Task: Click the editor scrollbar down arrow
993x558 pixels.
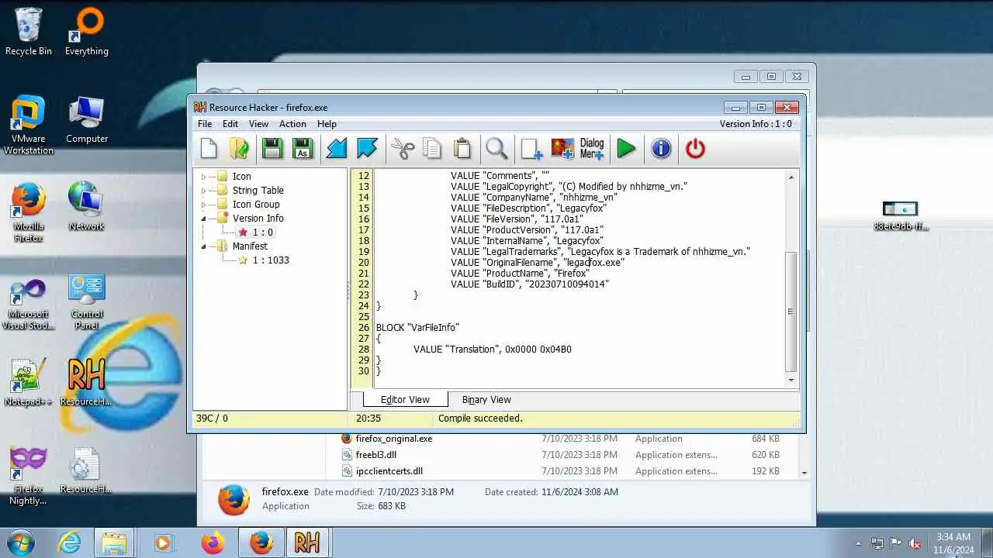Action: [x=791, y=380]
